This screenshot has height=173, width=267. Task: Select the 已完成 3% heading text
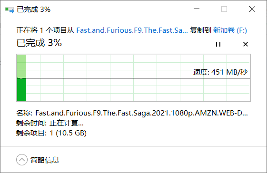[39, 43]
